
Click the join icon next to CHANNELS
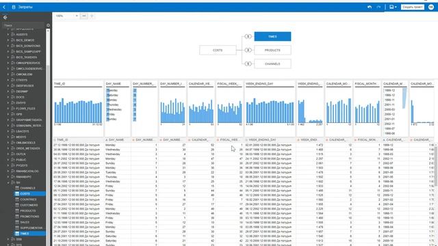[248, 64]
